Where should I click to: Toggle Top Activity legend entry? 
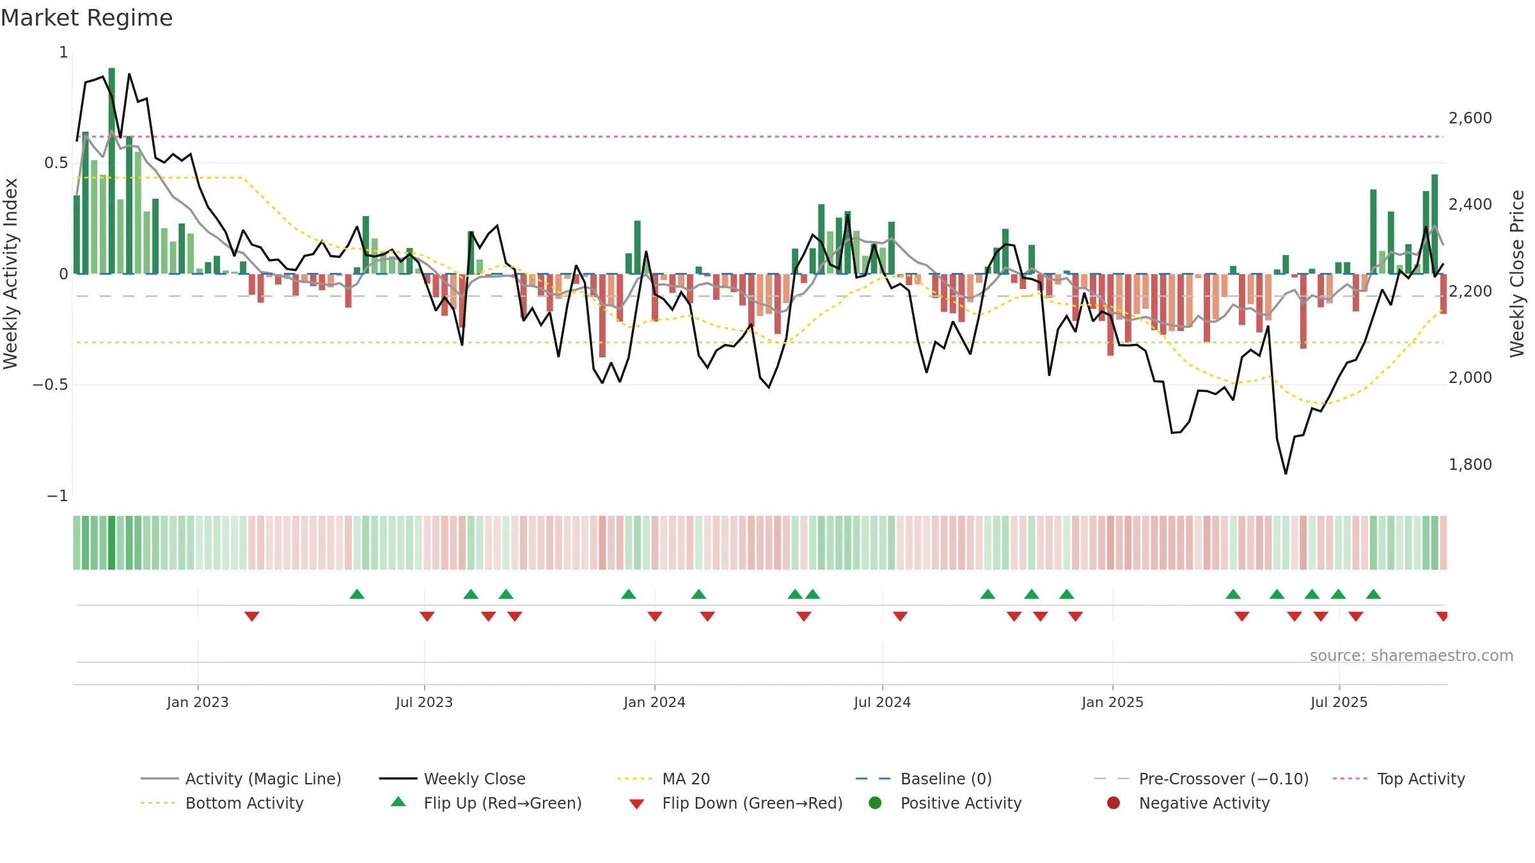(x=1399, y=779)
